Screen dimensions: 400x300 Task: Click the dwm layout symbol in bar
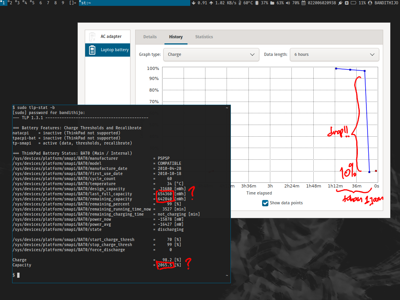(x=73, y=3)
